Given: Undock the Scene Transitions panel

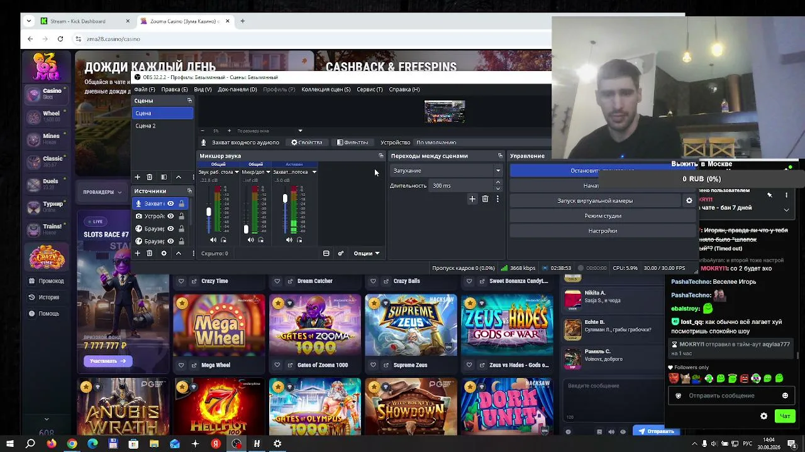Looking at the screenshot, I should pyautogui.click(x=500, y=156).
